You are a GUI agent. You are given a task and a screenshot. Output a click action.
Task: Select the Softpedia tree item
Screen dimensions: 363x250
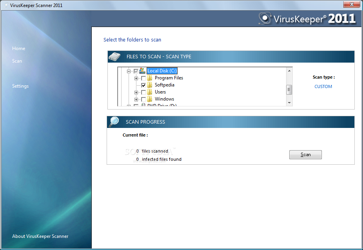164,85
